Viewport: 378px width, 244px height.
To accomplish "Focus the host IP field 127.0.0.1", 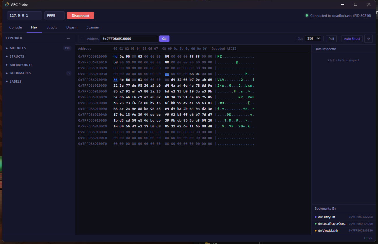I will click(24, 15).
